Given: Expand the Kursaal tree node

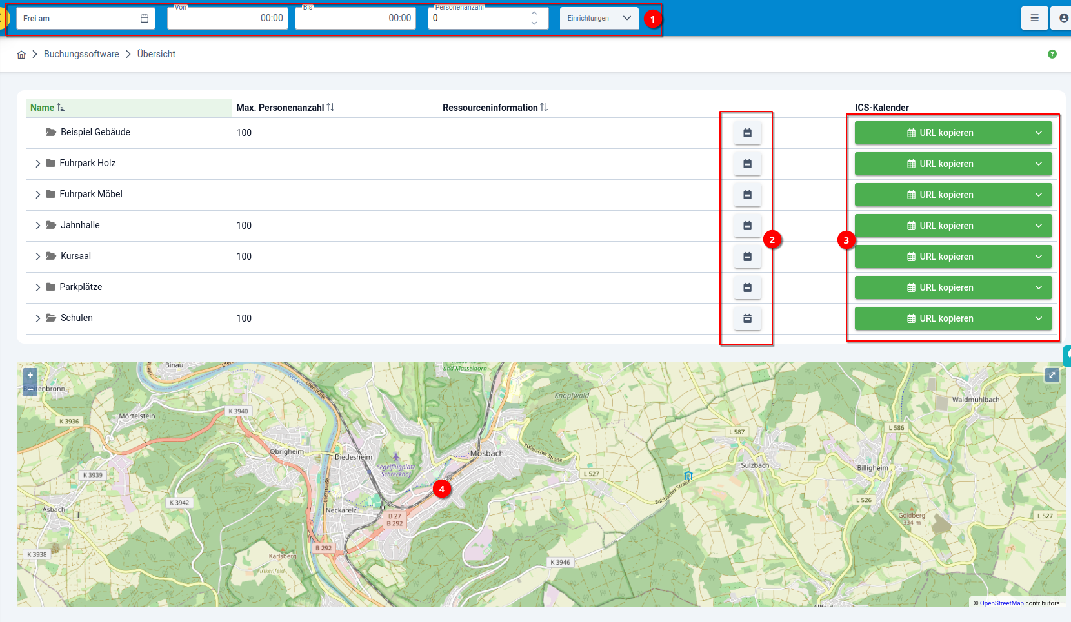Looking at the screenshot, I should [x=38, y=257].
